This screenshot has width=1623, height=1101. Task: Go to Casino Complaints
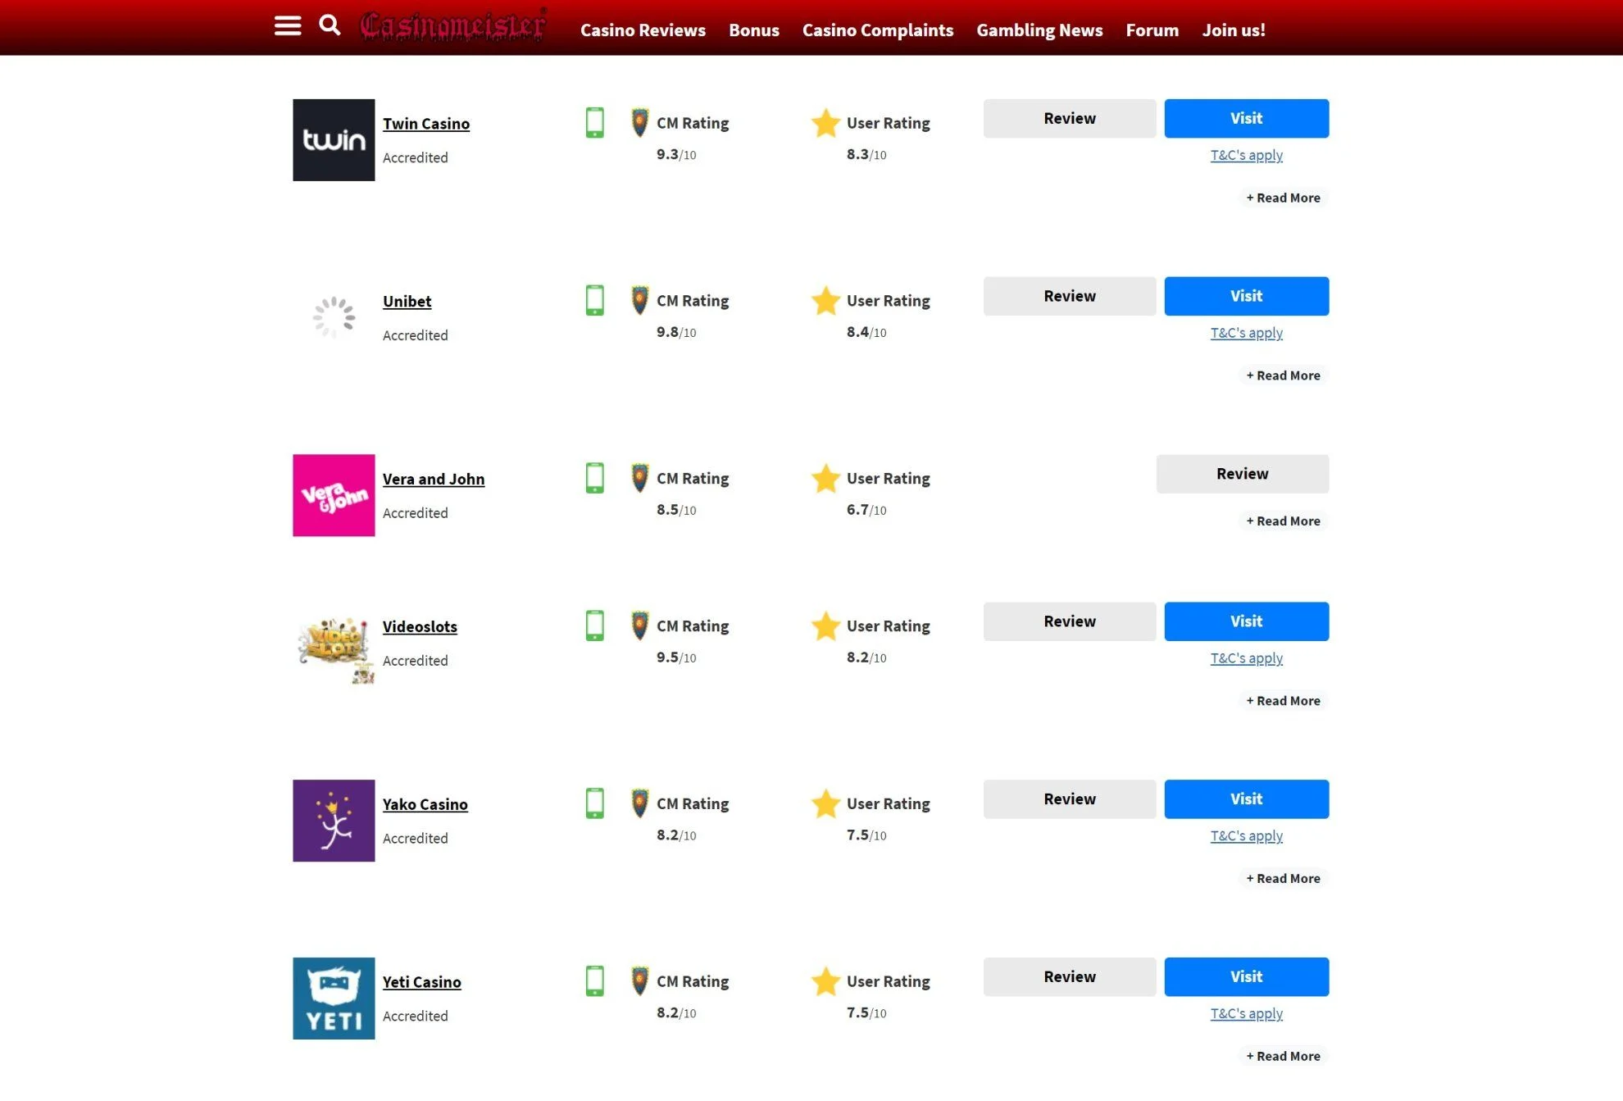point(878,30)
